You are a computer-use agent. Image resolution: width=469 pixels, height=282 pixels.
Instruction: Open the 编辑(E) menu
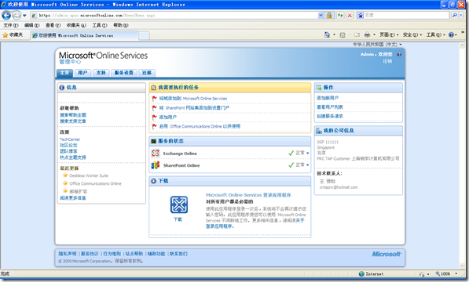tap(31, 25)
